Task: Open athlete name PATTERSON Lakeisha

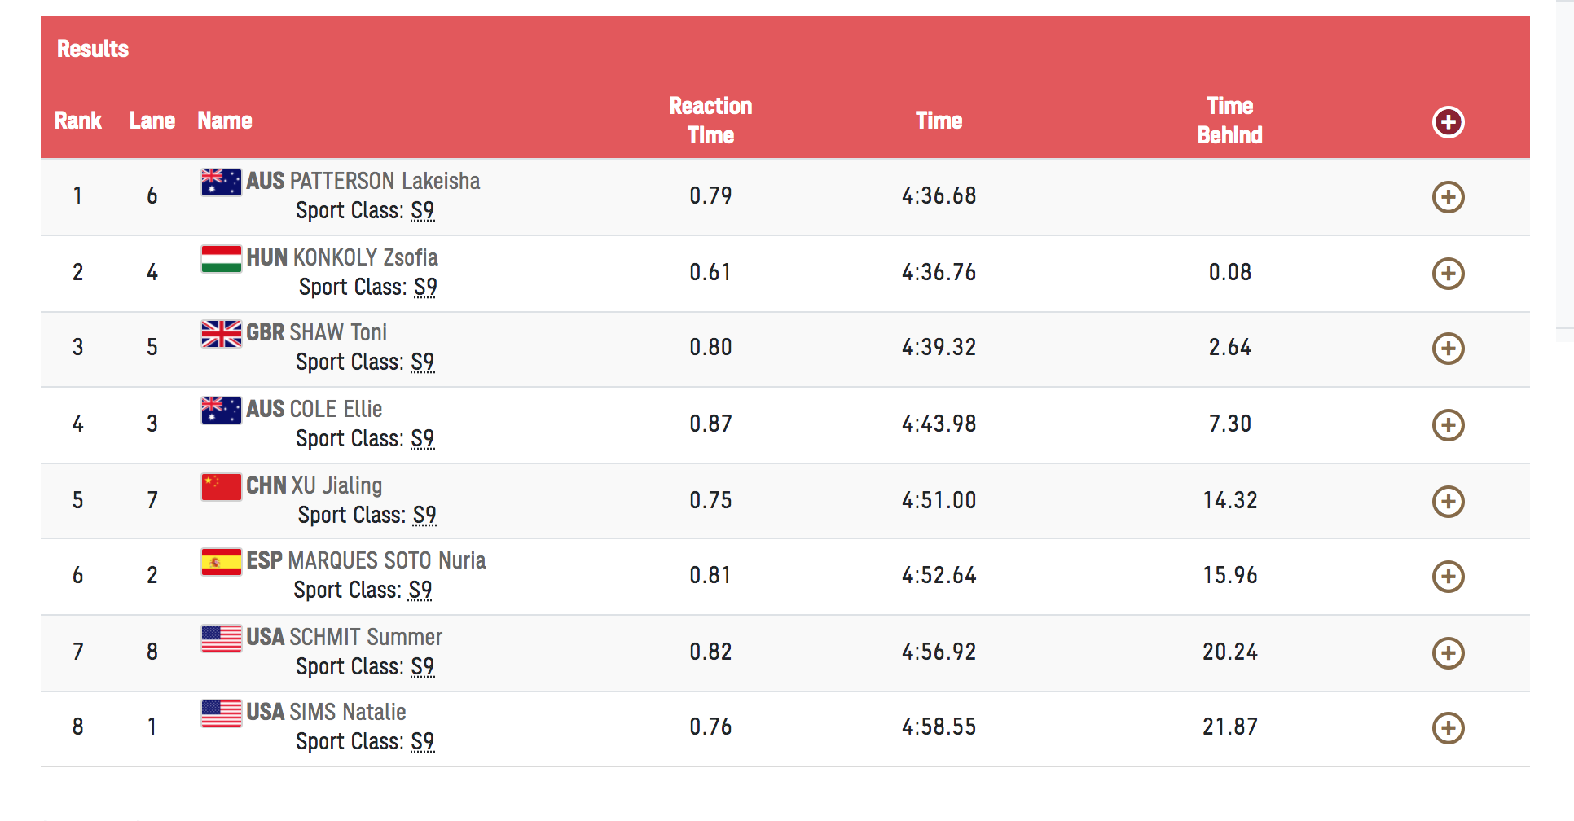Action: tap(385, 181)
